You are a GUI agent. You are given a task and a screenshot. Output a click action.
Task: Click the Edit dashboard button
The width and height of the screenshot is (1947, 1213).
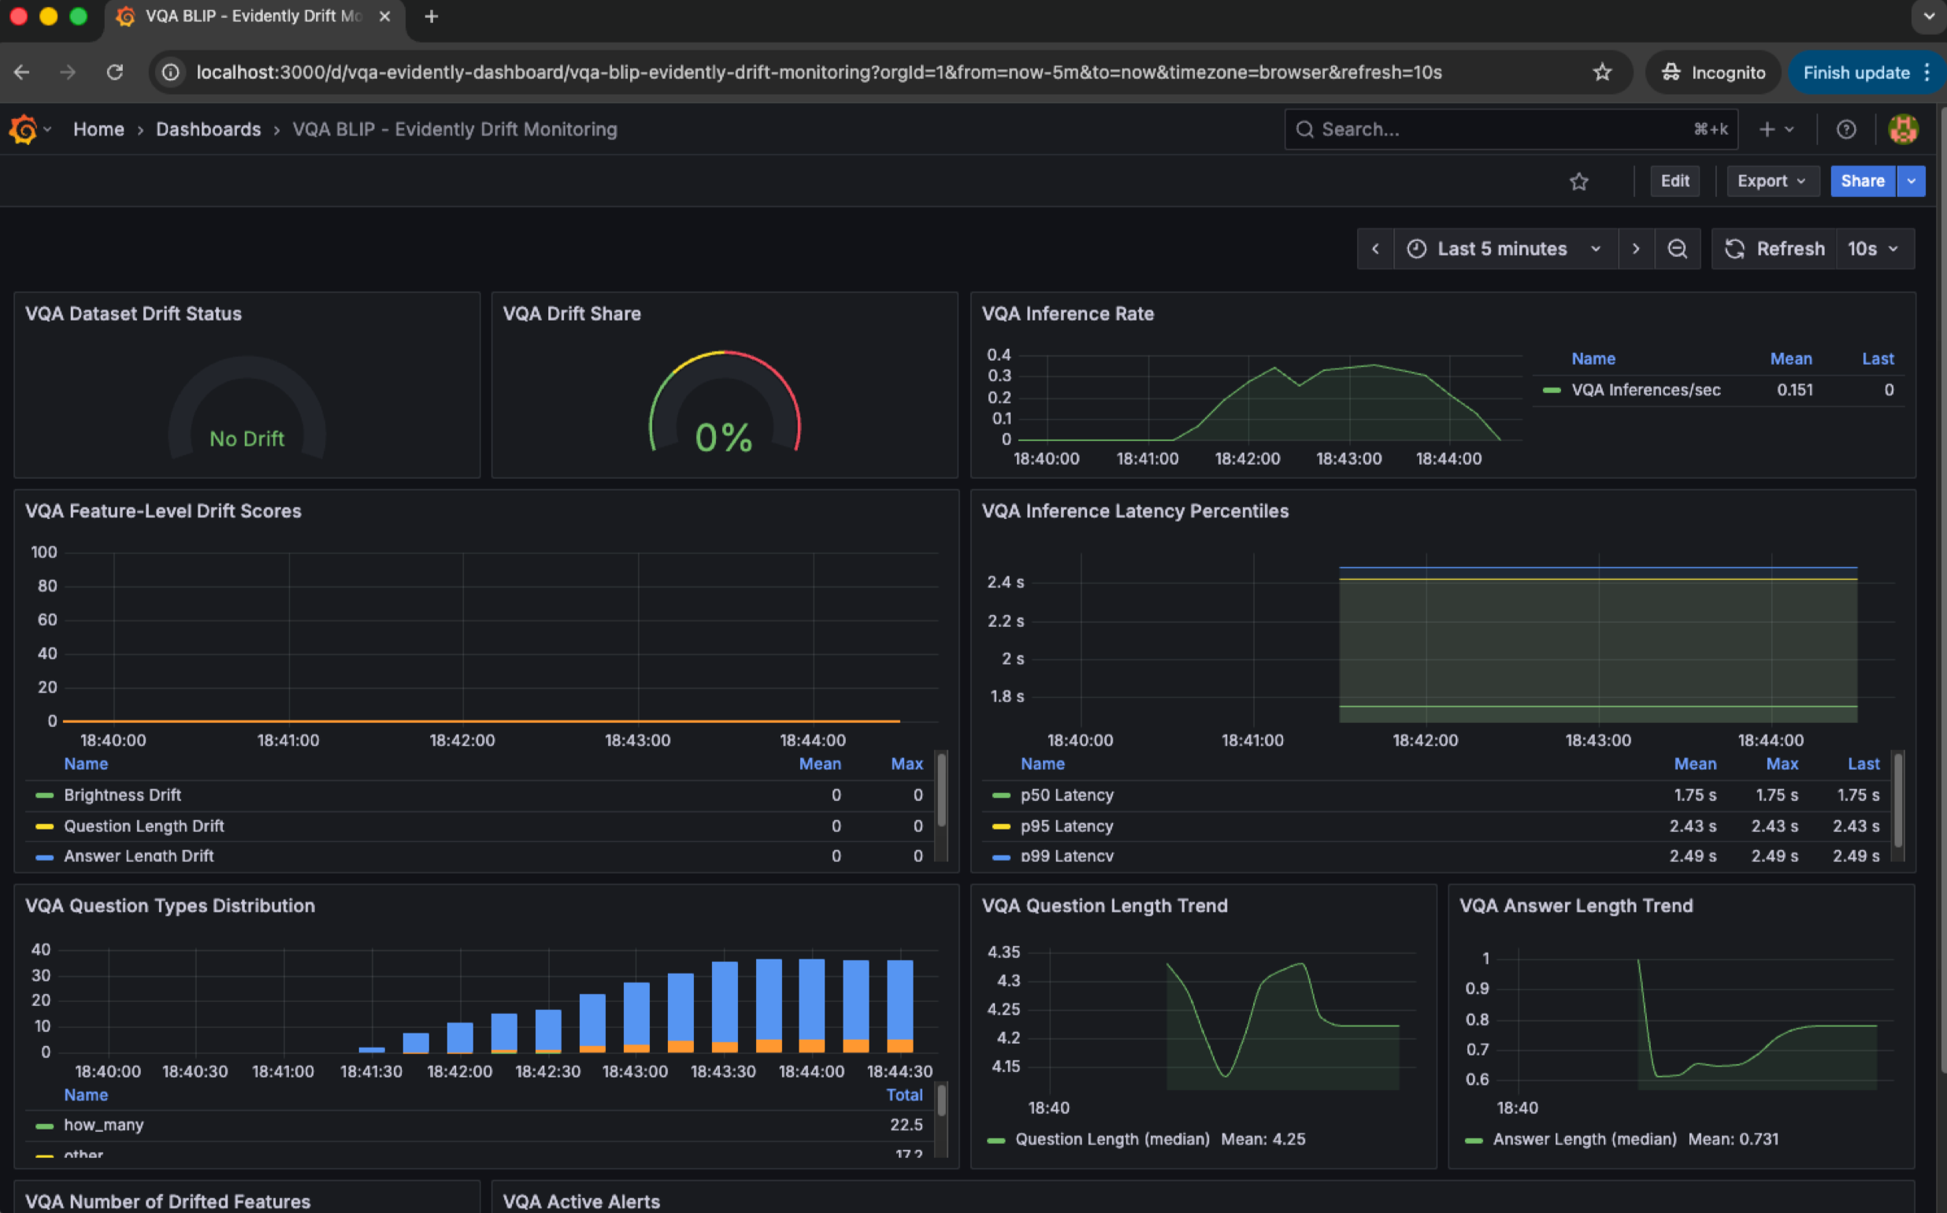(x=1674, y=181)
